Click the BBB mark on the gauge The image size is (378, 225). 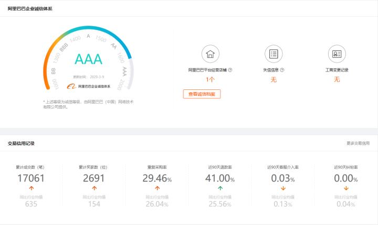64,47
